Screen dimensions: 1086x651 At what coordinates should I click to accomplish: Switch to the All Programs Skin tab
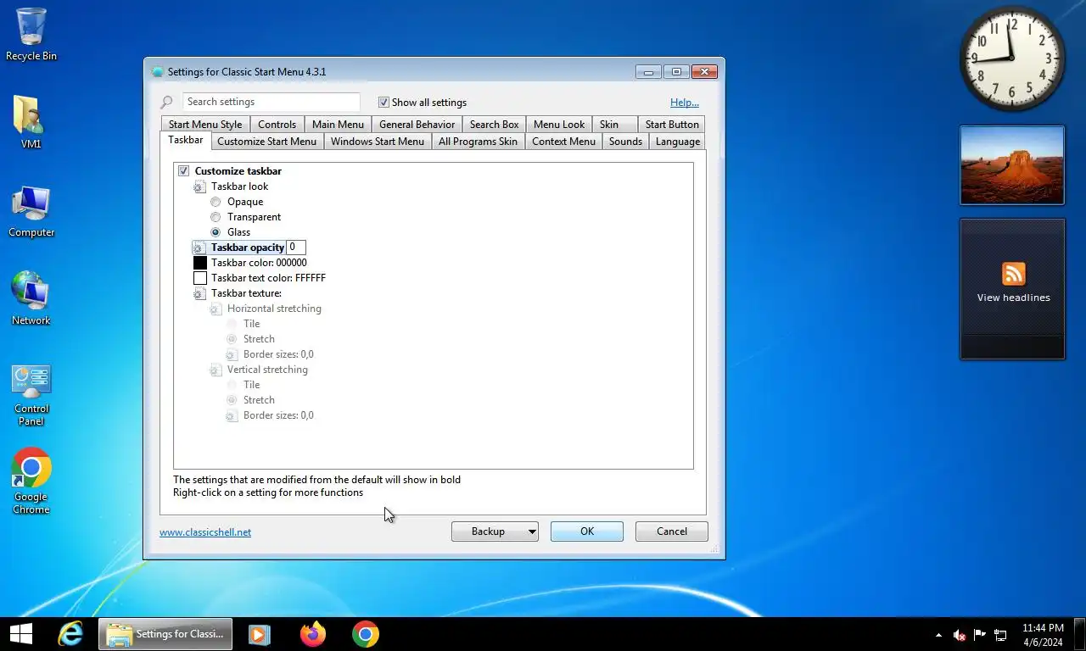478,142
